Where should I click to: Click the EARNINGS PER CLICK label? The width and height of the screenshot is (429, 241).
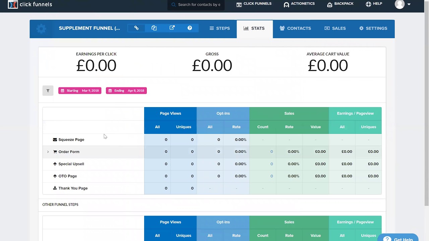[96, 54]
